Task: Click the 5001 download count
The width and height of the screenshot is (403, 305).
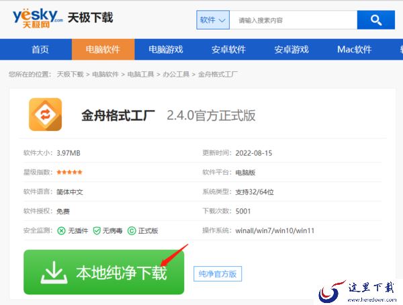Action: 243,211
